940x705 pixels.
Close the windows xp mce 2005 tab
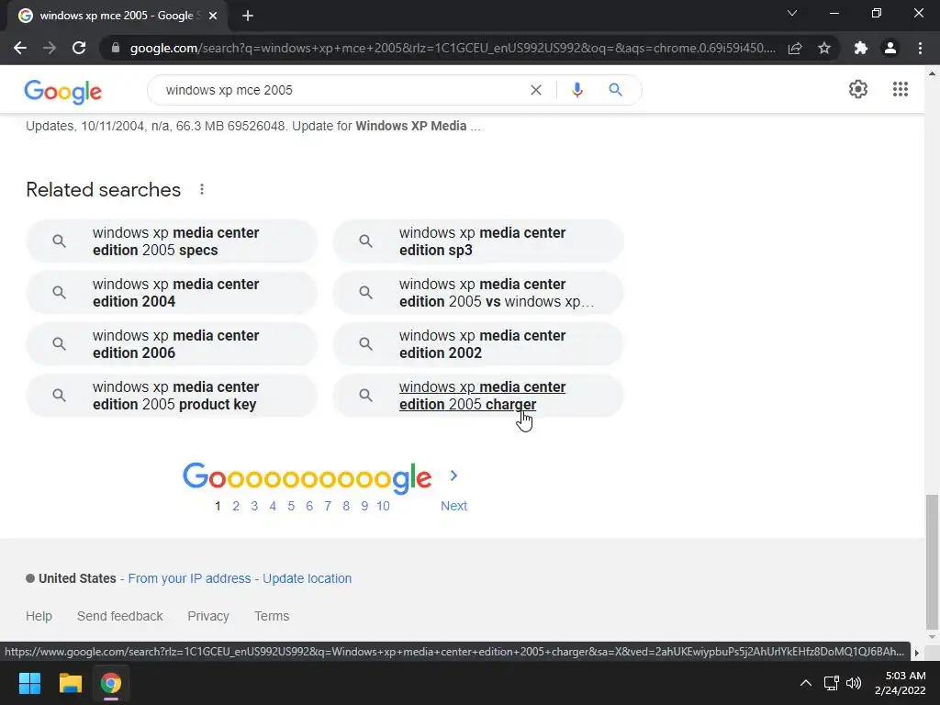213,16
